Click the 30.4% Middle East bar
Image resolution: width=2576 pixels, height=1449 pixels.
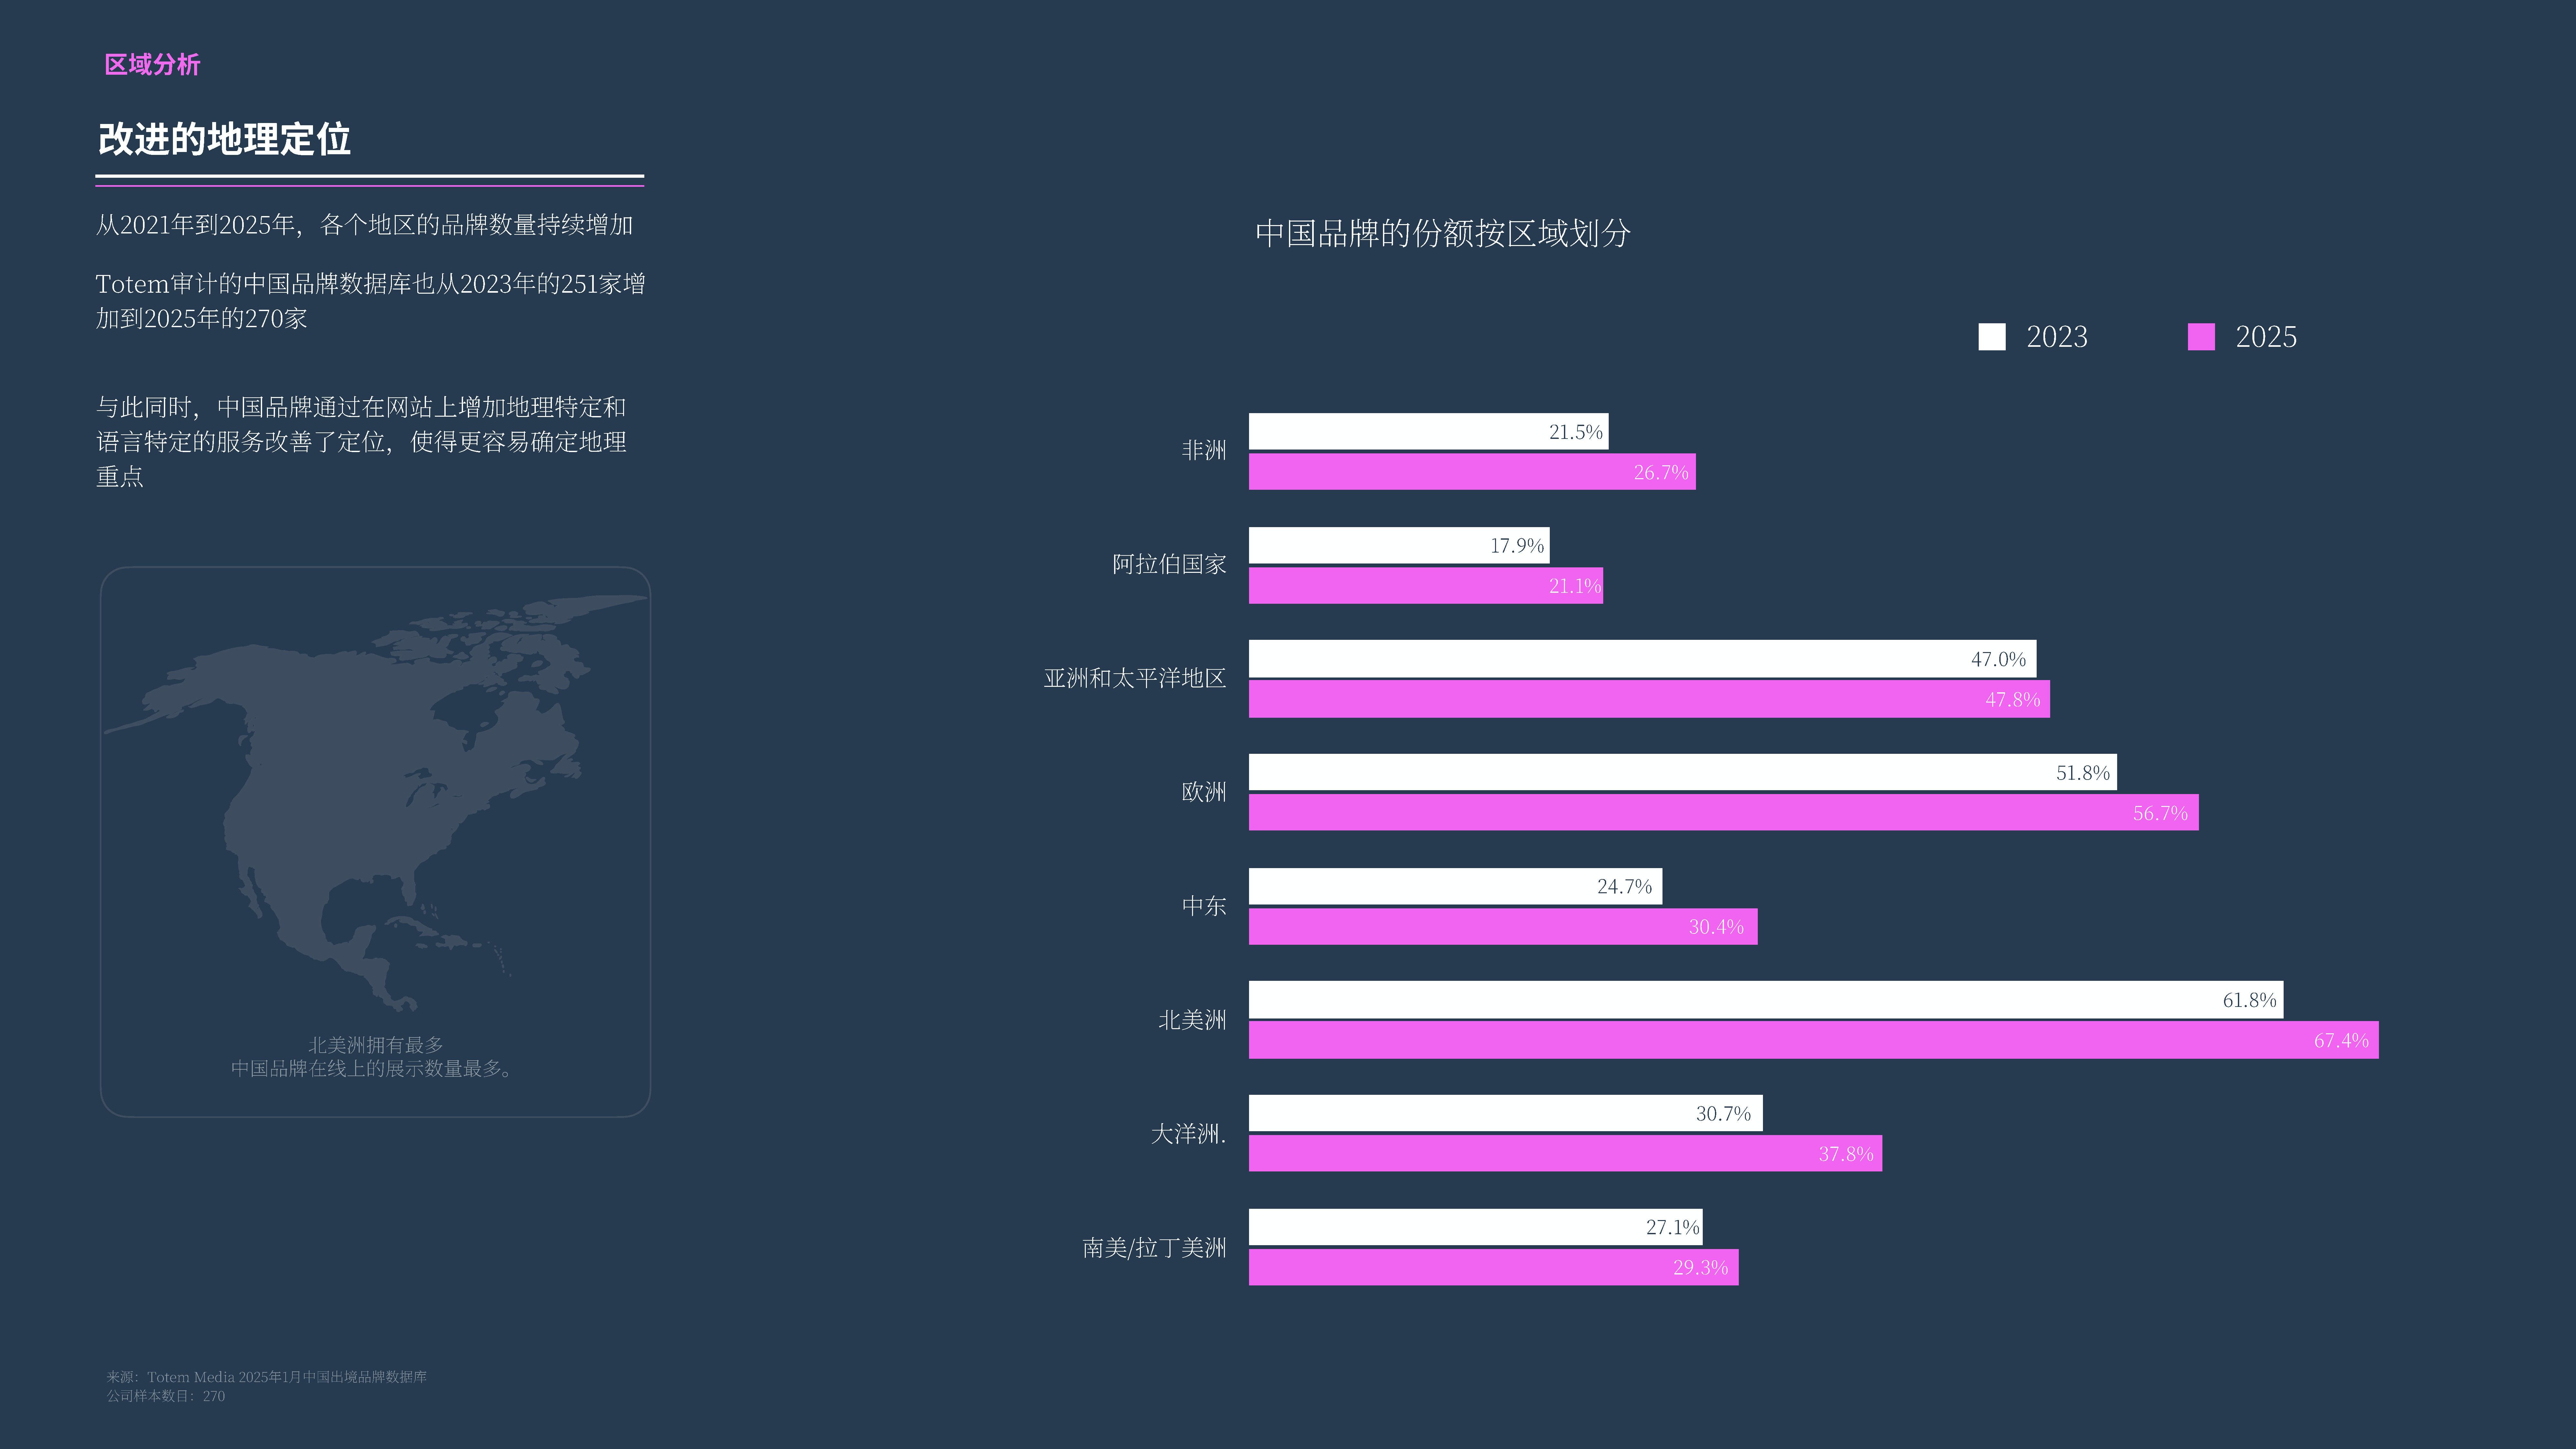point(1503,927)
